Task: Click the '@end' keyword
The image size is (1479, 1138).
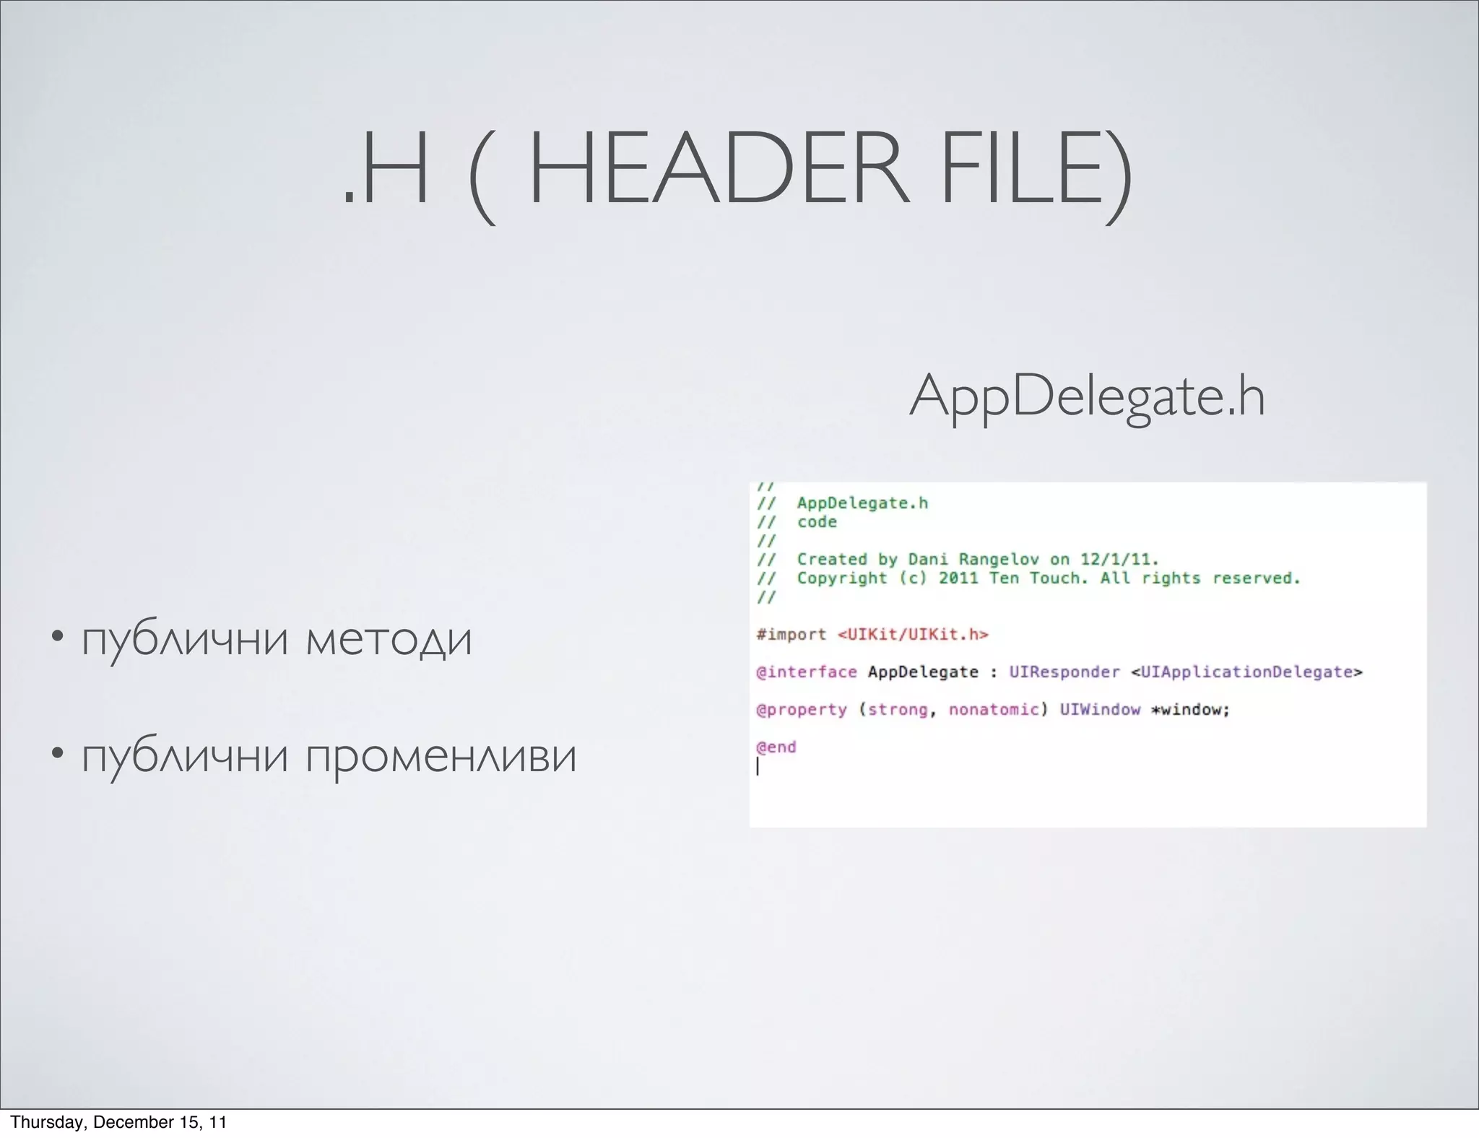Action: tap(776, 747)
